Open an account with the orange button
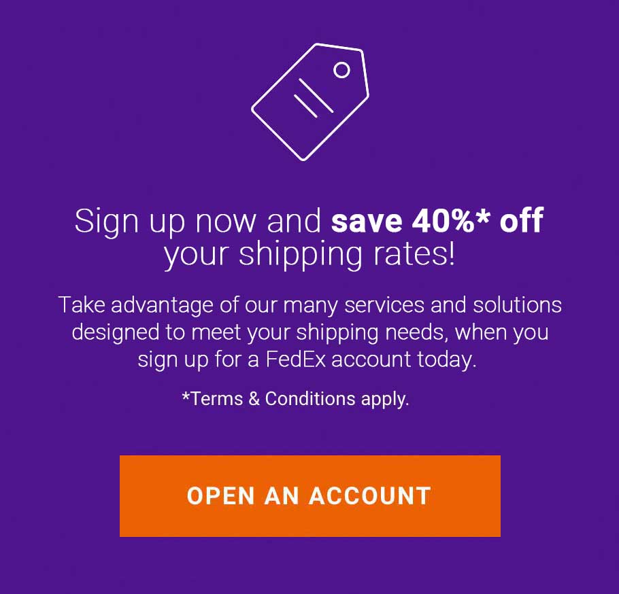This screenshot has height=594, width=619. click(x=310, y=495)
